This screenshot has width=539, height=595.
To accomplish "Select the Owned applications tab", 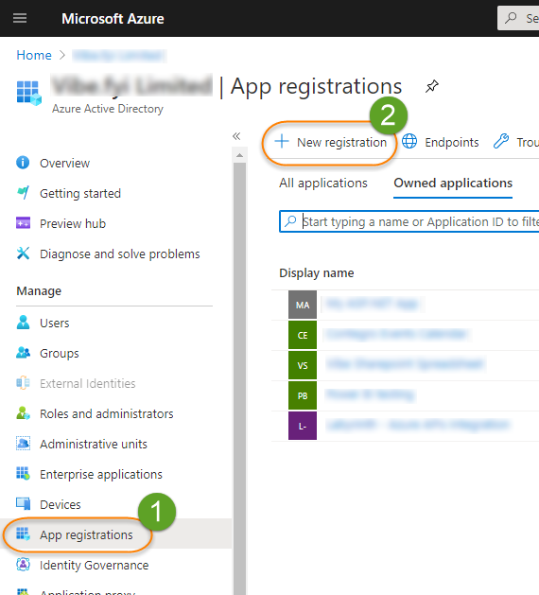I will 453,184.
